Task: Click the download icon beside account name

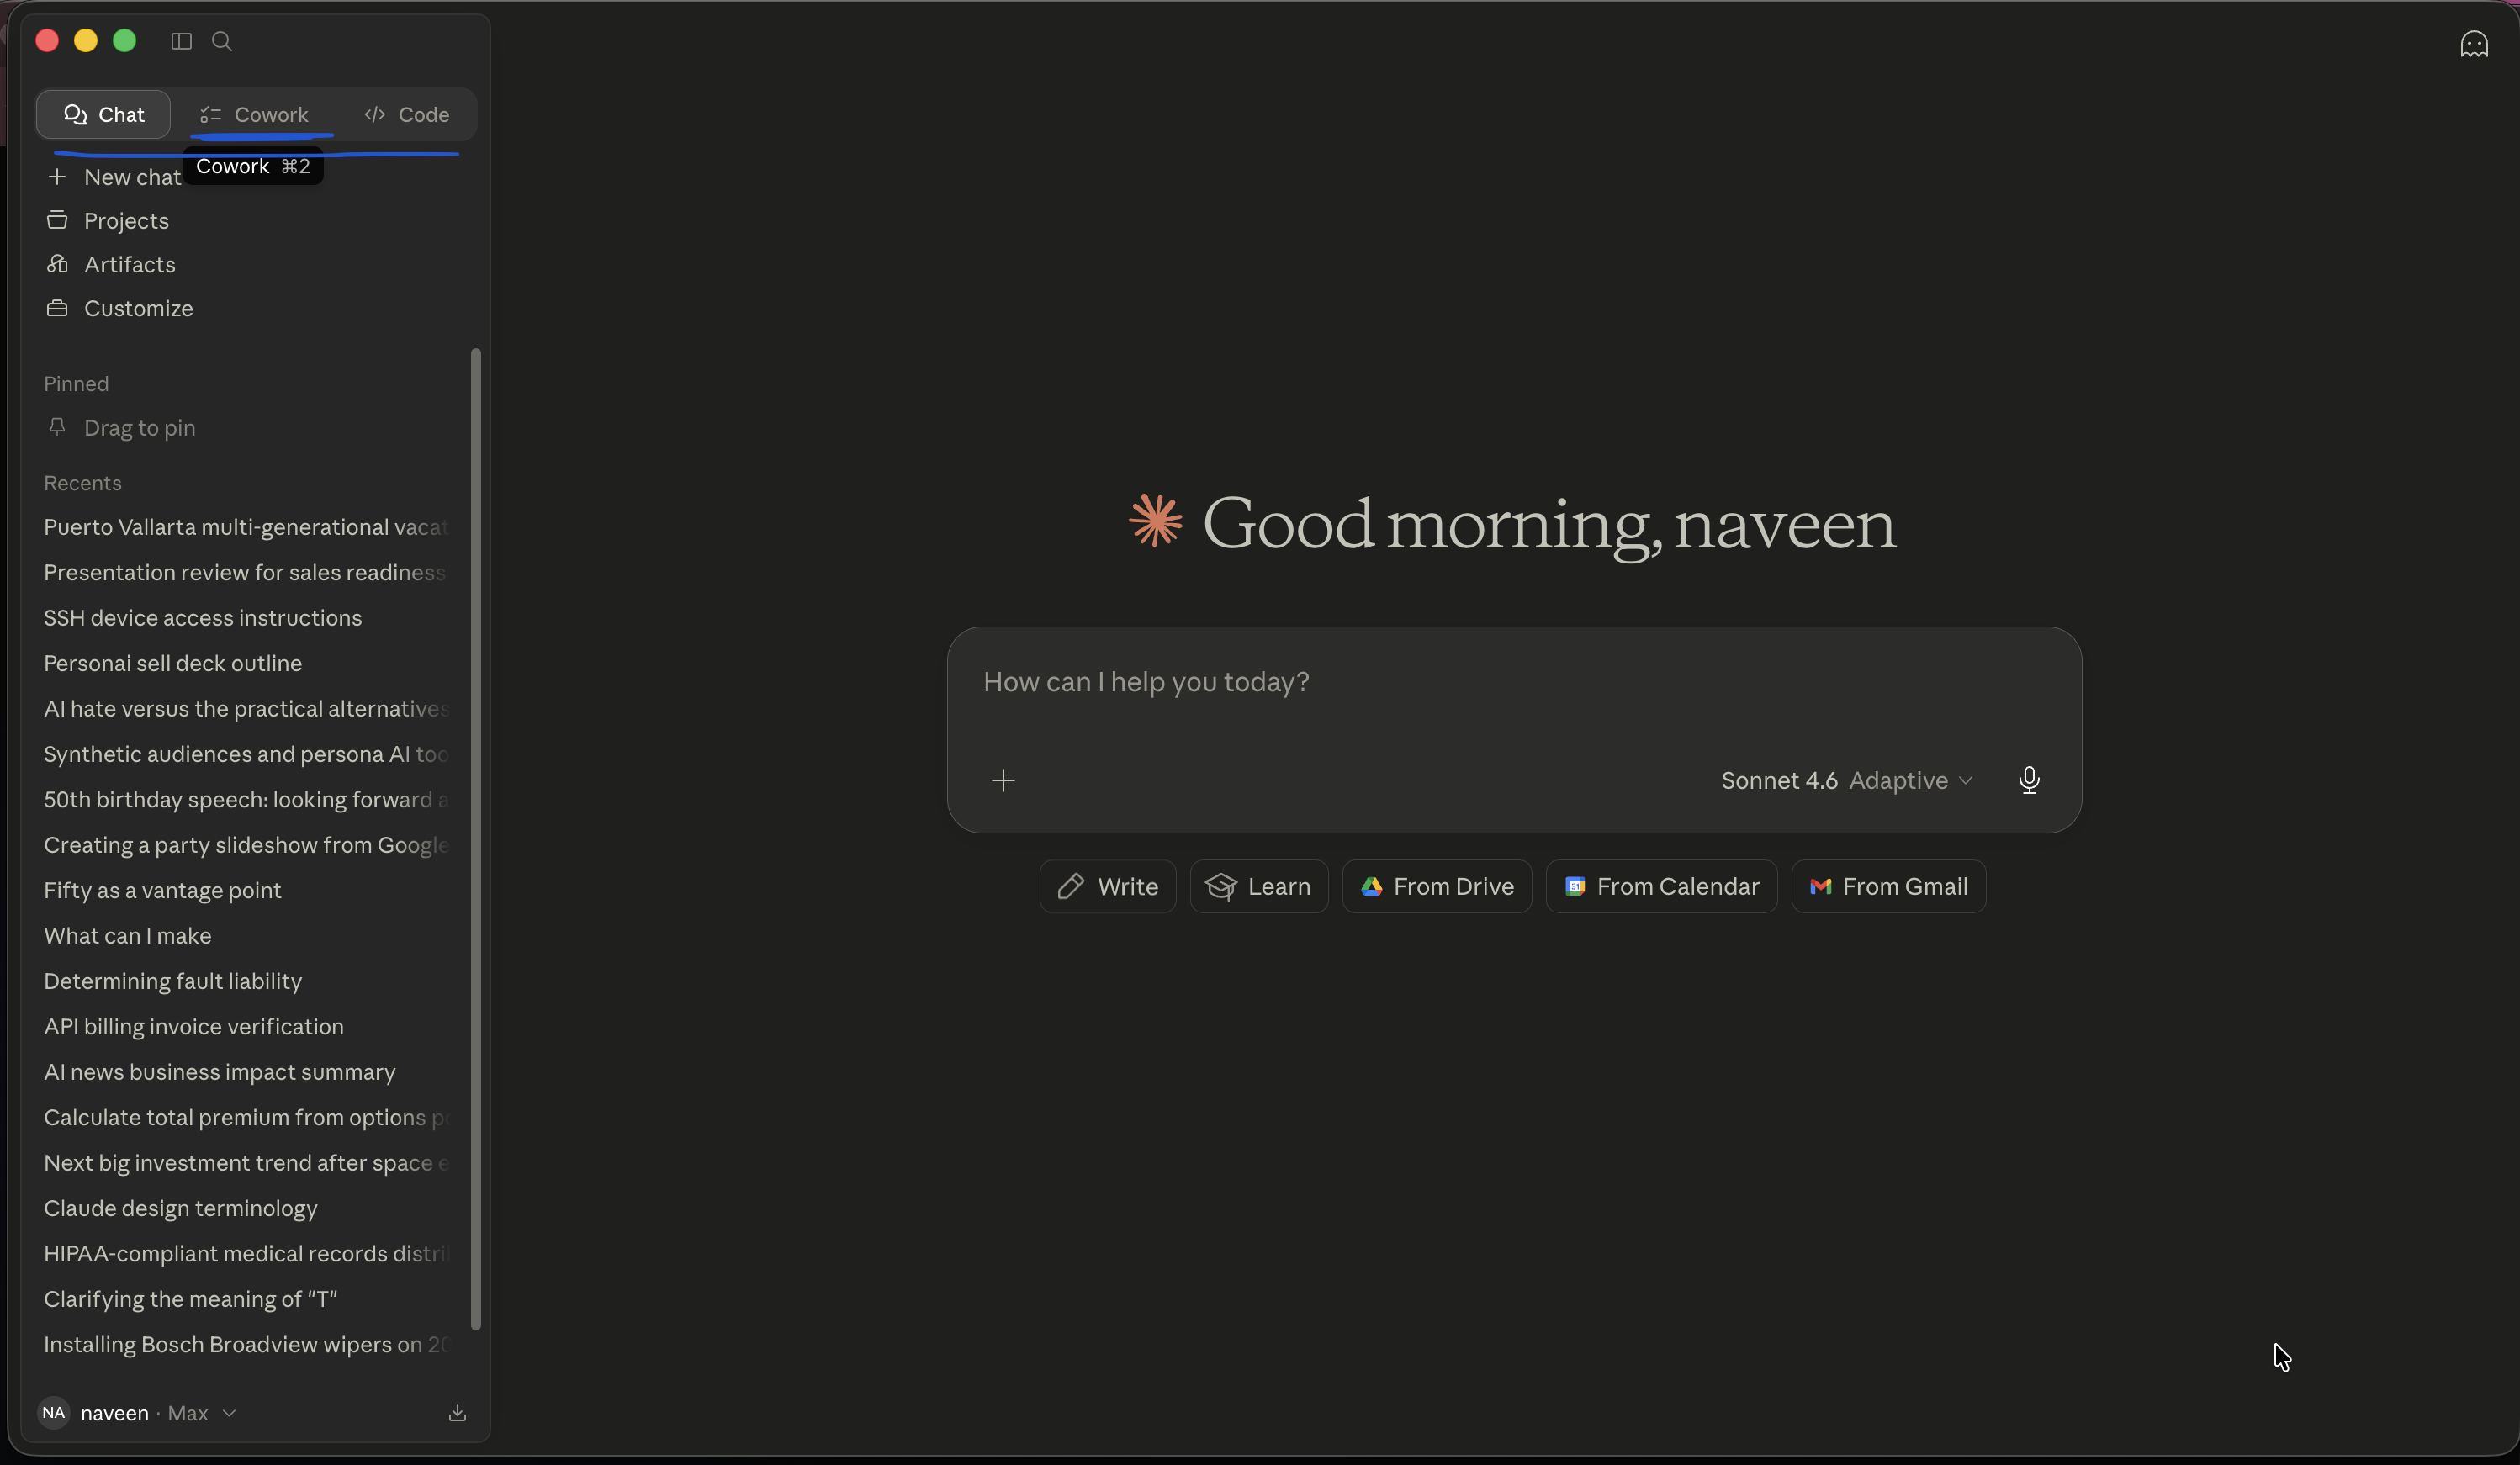Action: [x=457, y=1412]
